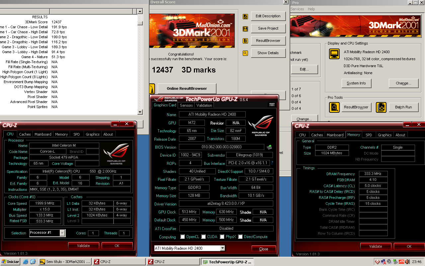Click the ResultBrowser document icon in Overall Score
Viewport: 425px width, 266px height.
pos(245,41)
